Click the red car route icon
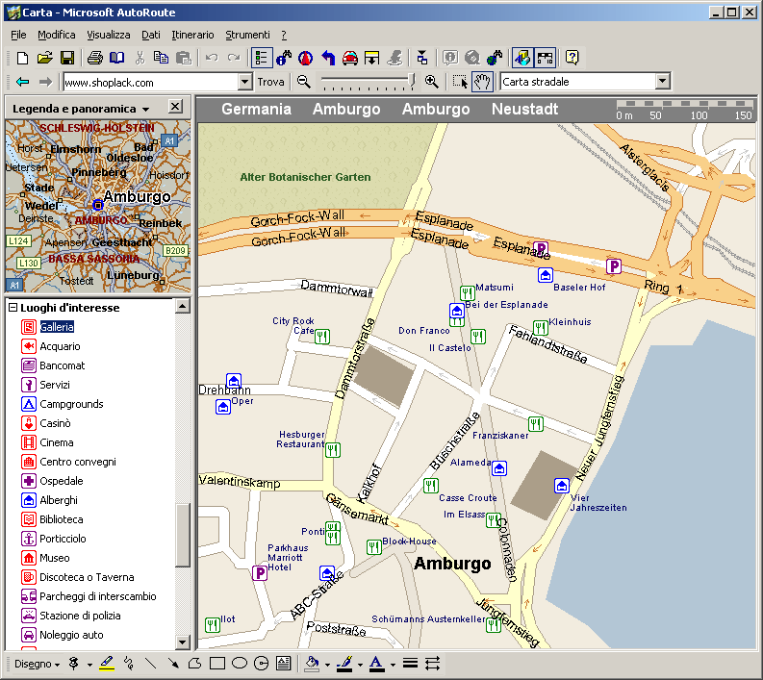 point(350,58)
